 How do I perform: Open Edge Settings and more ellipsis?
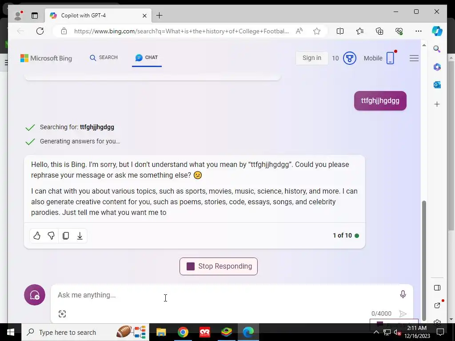pyautogui.click(x=419, y=31)
